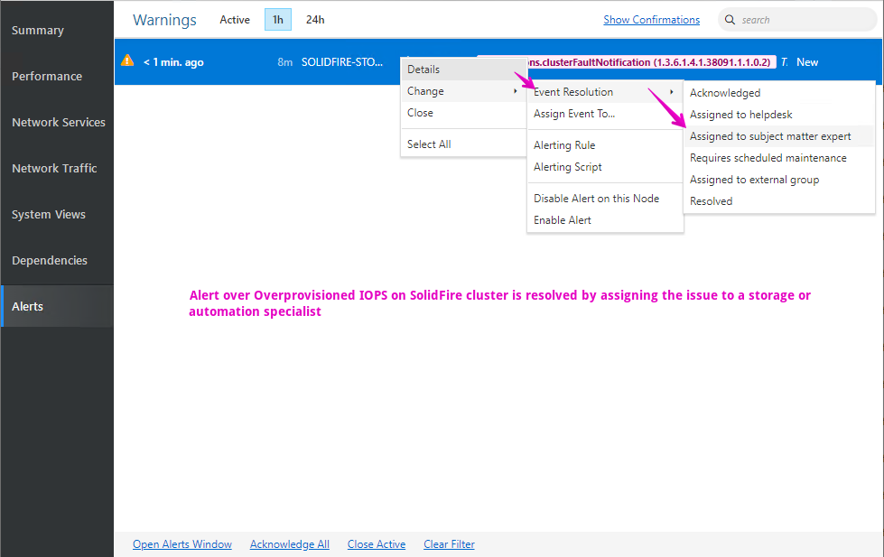Click the clusterFaultNotification OID tag
Viewport: 884px width, 557px height.
[x=651, y=62]
